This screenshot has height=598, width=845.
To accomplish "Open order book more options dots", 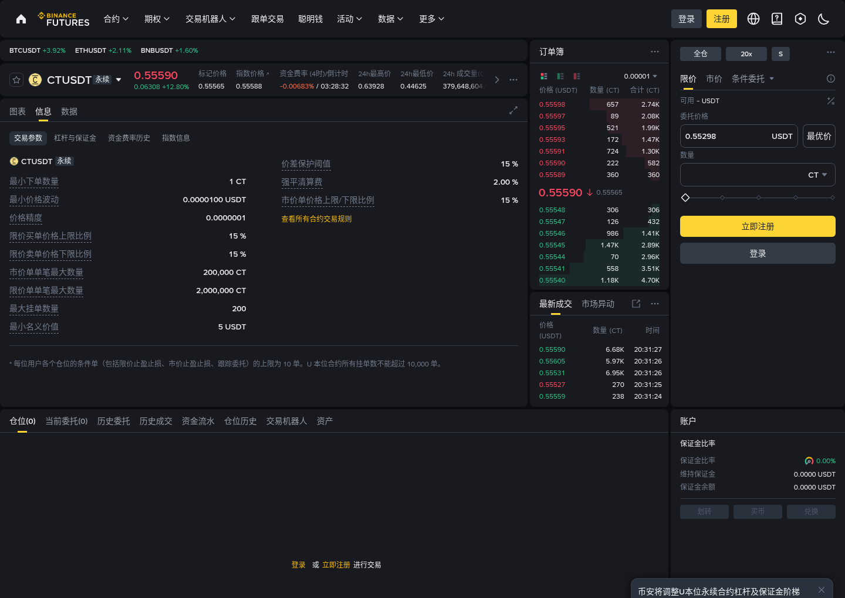I will (655, 52).
